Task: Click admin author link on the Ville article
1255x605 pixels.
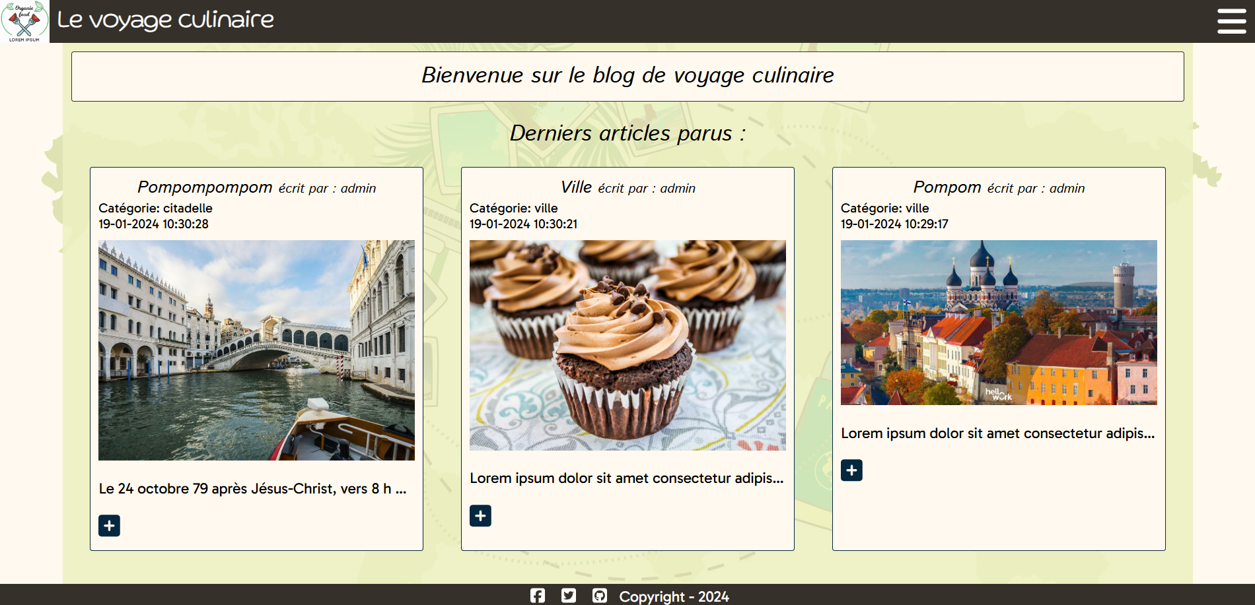Action: tap(677, 188)
